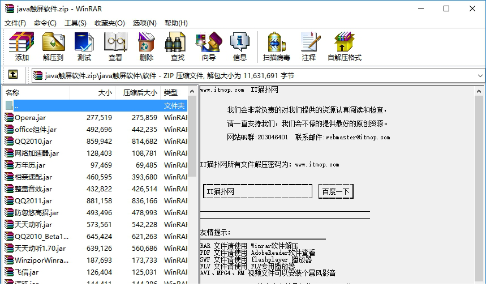Click the archive icon in the address bar
Viewport: 486px width, 295px height.
click(x=38, y=75)
